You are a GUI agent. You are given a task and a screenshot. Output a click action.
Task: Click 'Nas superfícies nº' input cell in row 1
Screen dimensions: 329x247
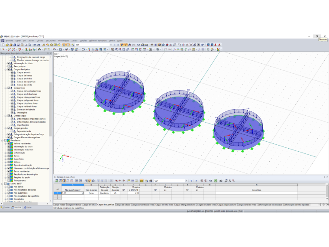73,193
